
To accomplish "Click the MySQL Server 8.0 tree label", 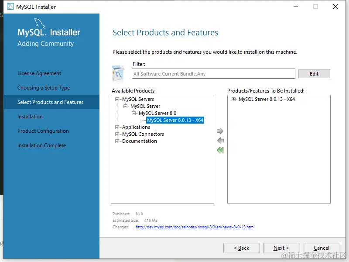I will pyautogui.click(x=157, y=113).
